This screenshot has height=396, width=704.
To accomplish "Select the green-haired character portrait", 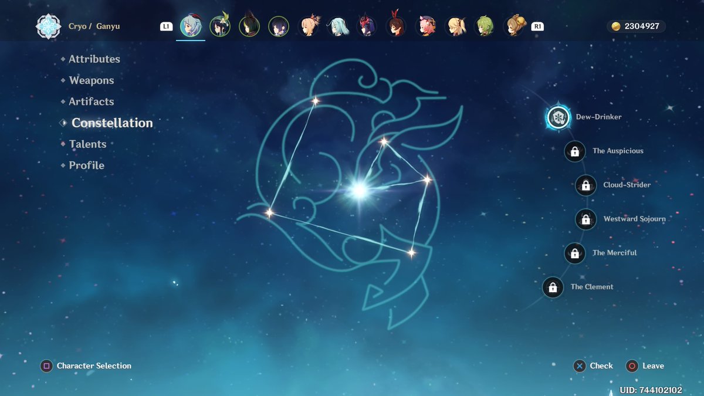I will point(484,26).
